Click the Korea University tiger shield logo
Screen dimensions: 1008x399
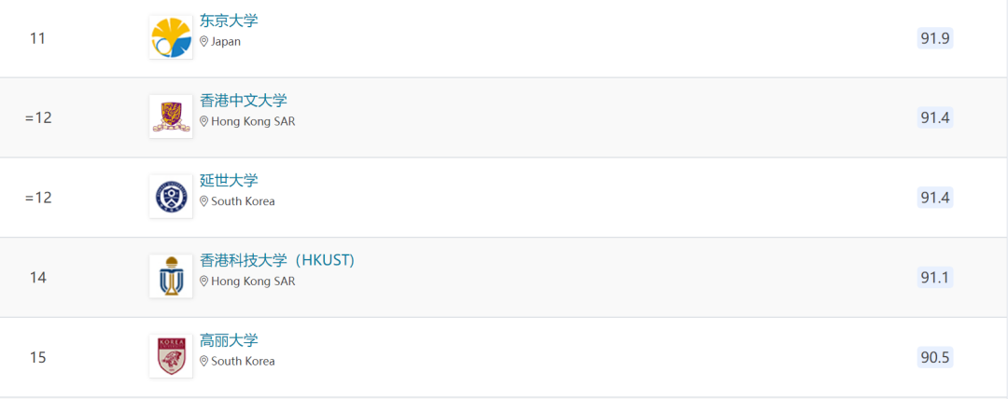171,356
